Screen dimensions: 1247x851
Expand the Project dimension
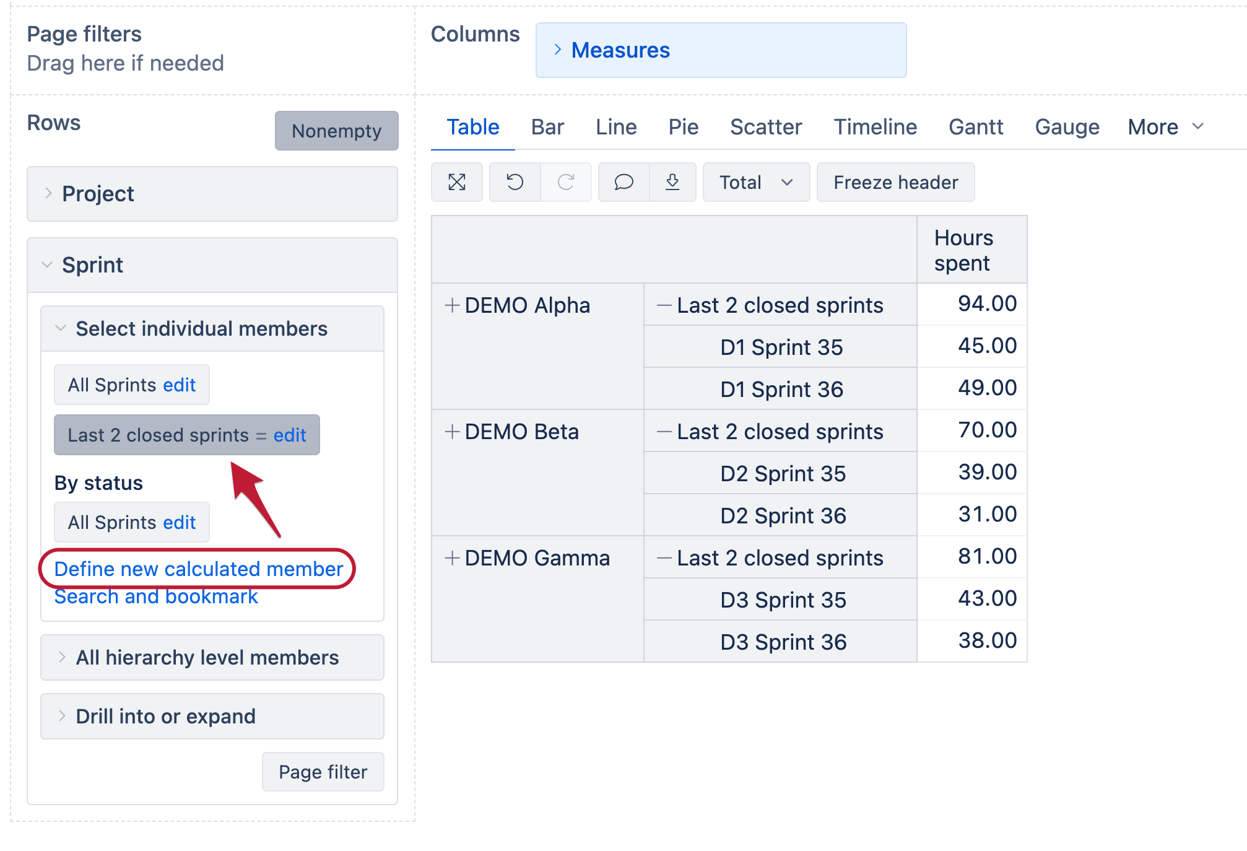coord(212,194)
